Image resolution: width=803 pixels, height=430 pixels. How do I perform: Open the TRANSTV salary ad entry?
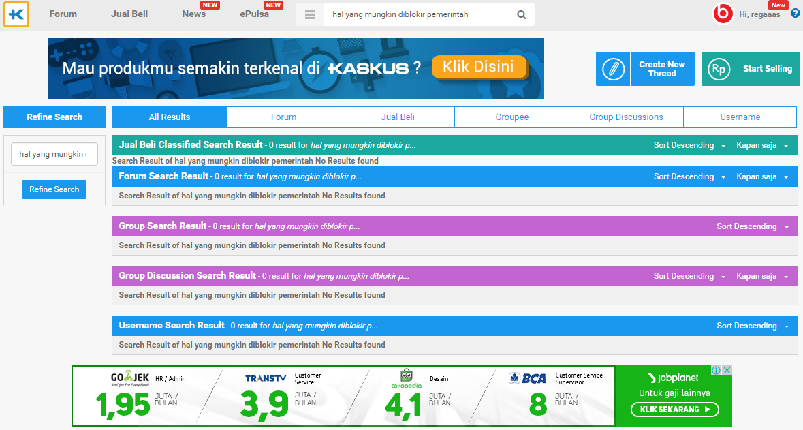point(281,396)
